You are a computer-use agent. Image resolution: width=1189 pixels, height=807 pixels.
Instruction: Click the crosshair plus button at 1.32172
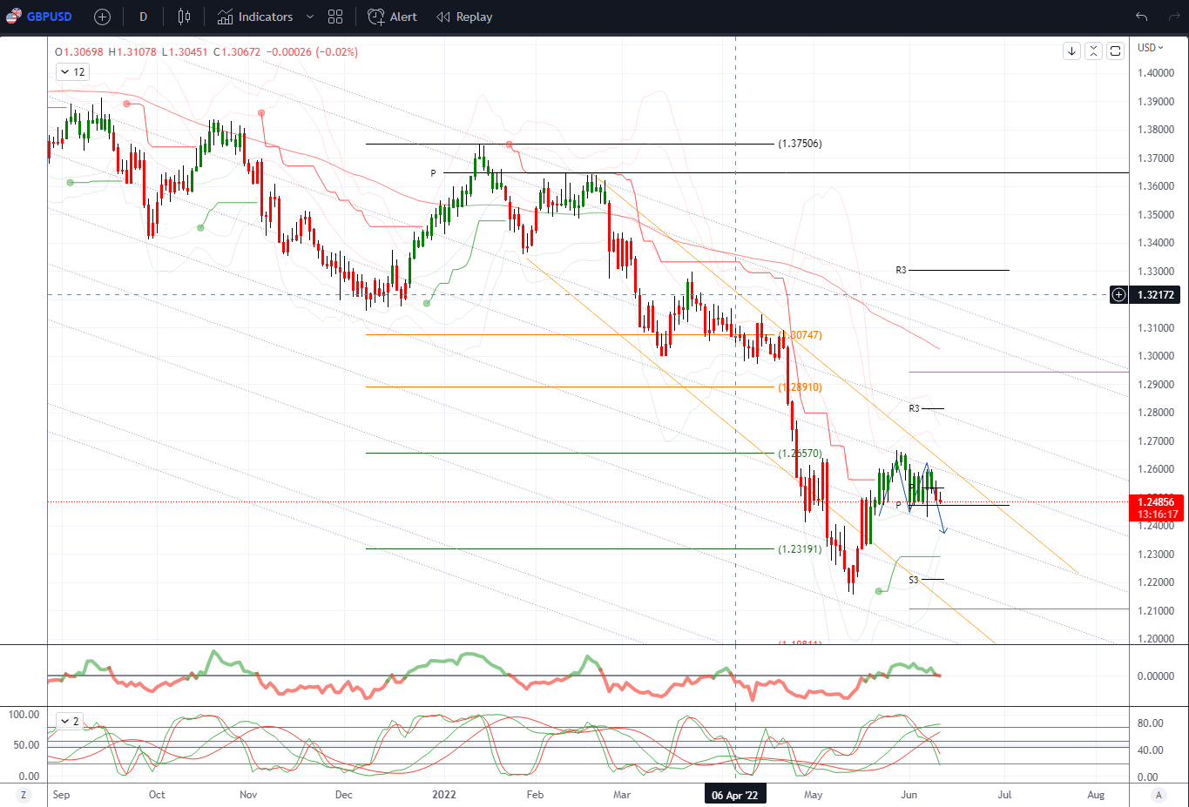pos(1118,295)
